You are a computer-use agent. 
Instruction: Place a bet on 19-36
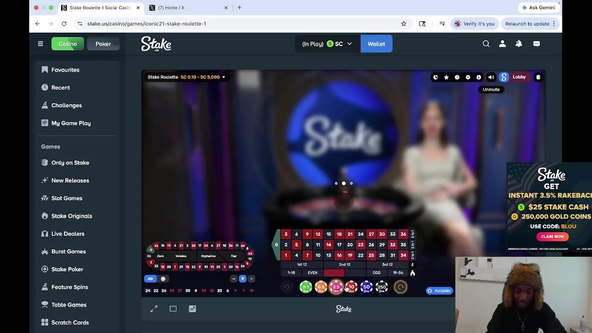pos(398,273)
